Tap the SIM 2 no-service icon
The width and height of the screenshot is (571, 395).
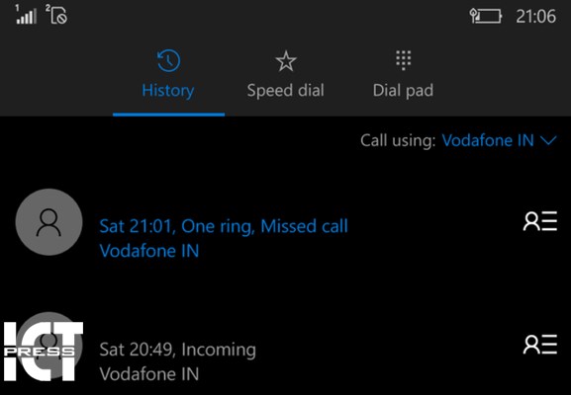[x=56, y=15]
